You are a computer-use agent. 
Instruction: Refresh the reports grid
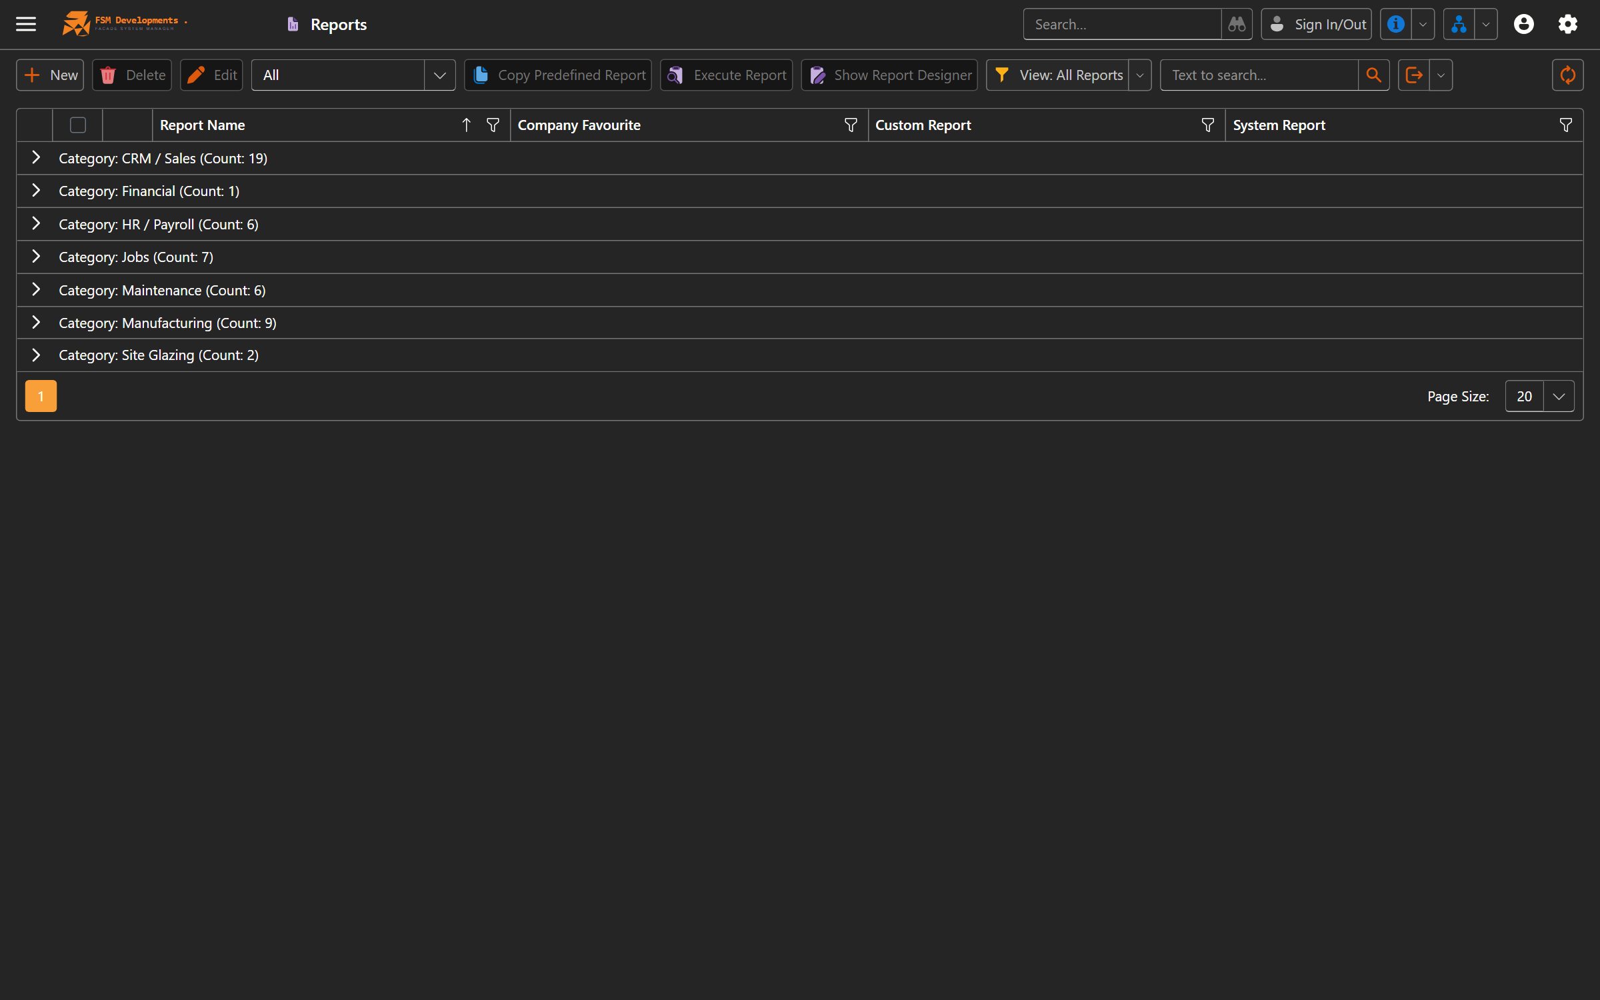(1567, 75)
